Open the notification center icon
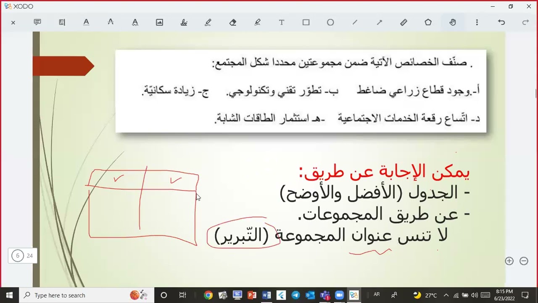 click(525, 295)
